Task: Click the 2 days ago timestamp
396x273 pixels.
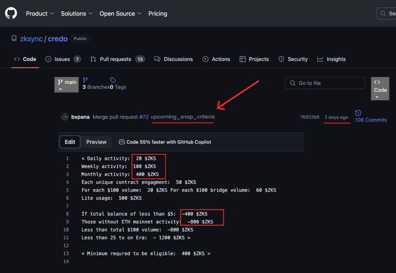Action: [x=336, y=117]
